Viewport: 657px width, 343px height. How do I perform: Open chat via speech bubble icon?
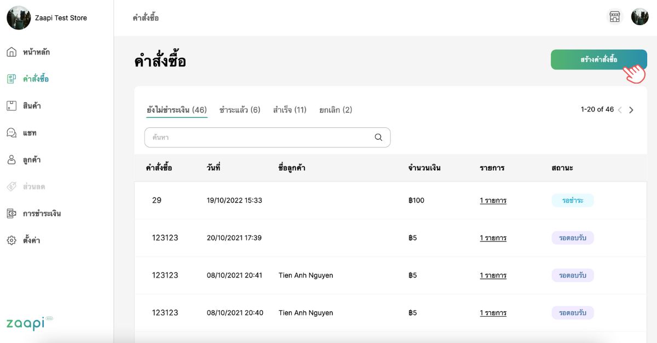[11, 133]
